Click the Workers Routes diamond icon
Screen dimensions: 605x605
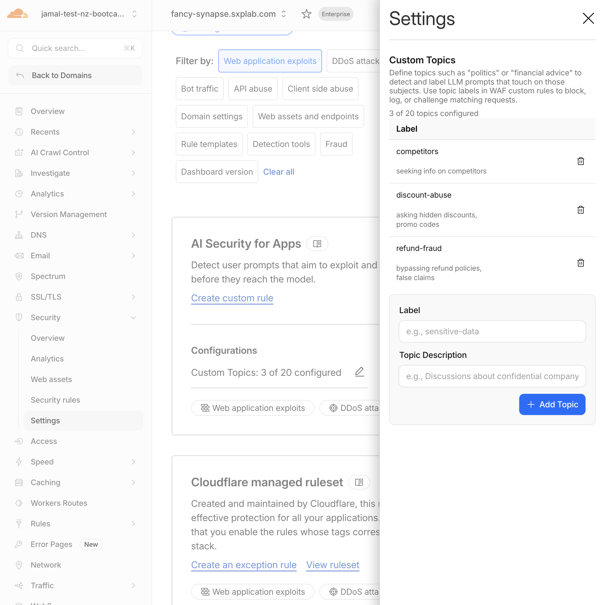19,502
